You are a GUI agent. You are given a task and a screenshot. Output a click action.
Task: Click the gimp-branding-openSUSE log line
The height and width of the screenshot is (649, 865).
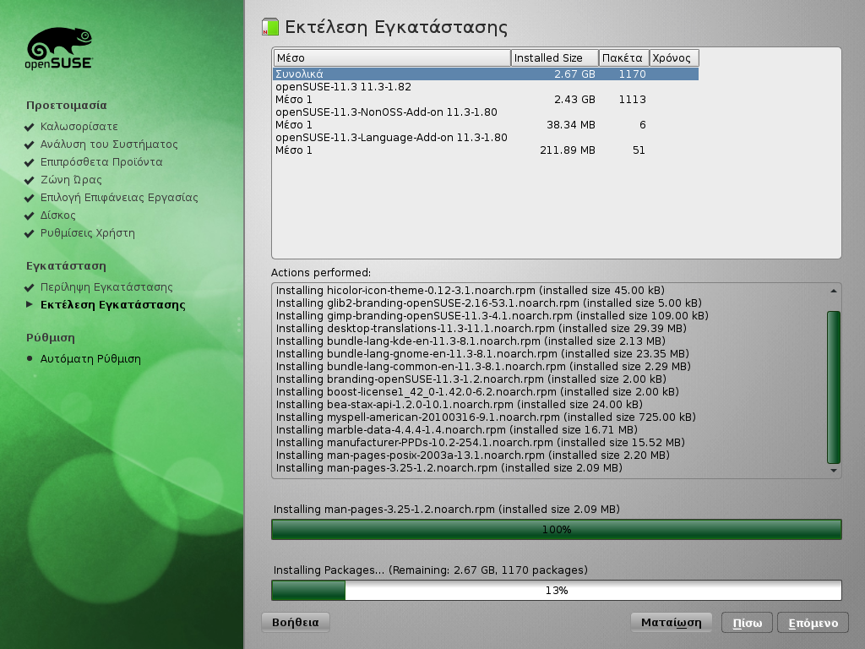tap(492, 316)
